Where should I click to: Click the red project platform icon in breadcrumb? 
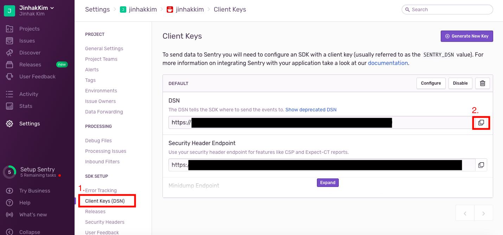[x=170, y=9]
